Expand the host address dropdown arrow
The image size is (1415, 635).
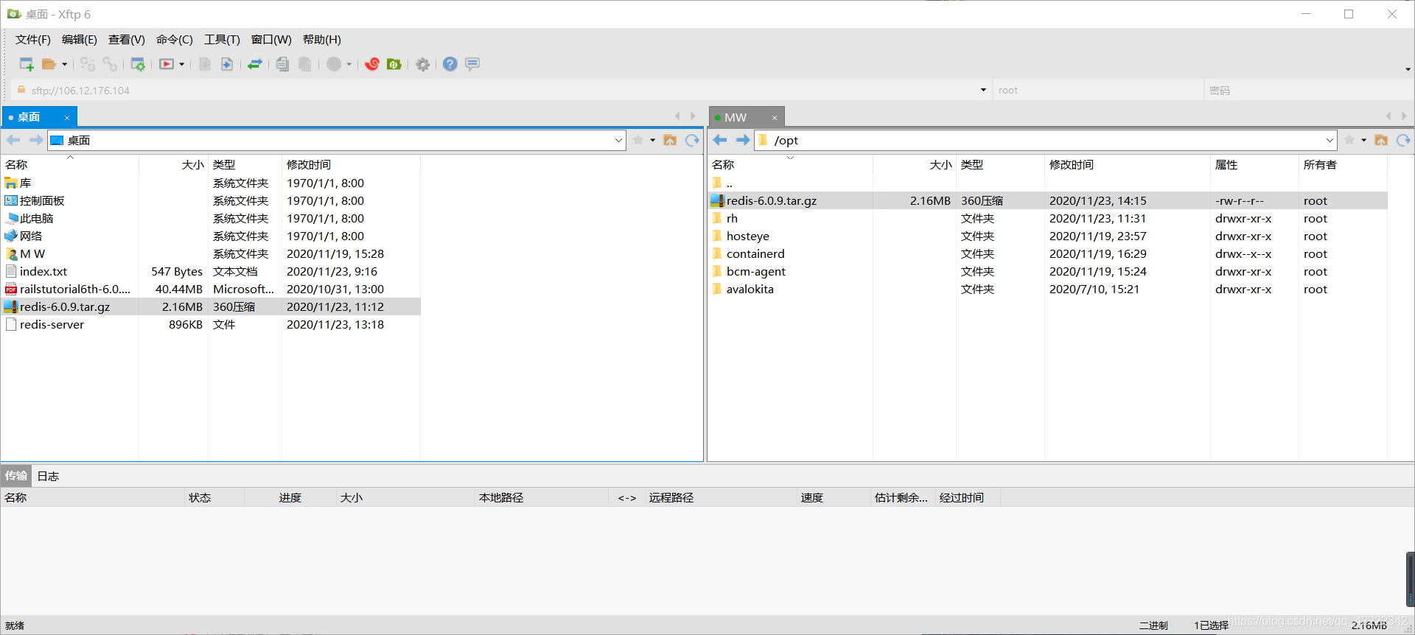coord(983,91)
